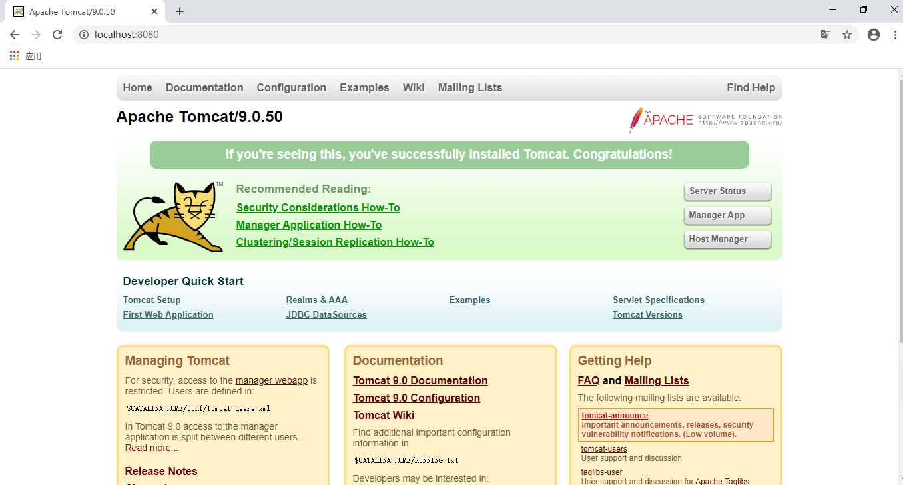The image size is (903, 485).
Task: Open Security Considerations How-To link
Action: (x=318, y=207)
